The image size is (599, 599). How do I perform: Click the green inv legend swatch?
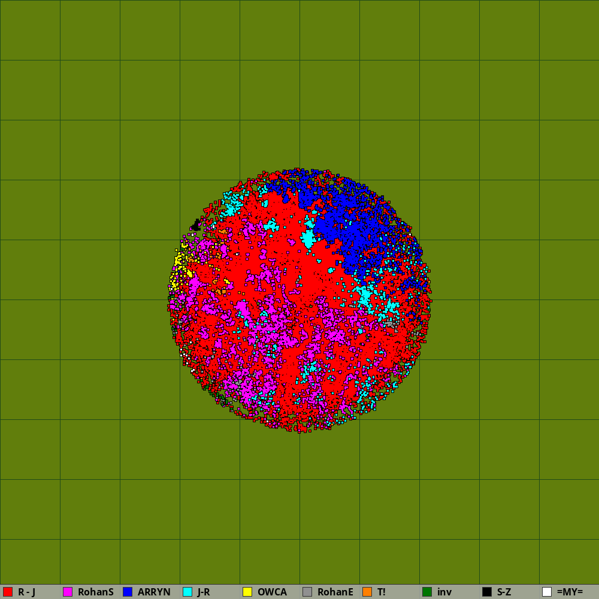pos(427,592)
